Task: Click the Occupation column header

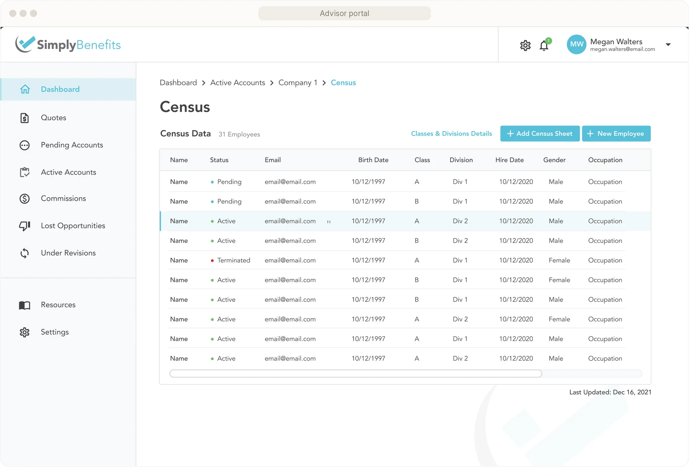Action: tap(605, 160)
